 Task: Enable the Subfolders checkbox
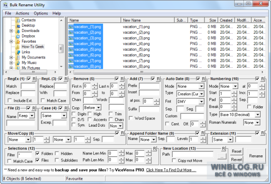(x=57, y=160)
